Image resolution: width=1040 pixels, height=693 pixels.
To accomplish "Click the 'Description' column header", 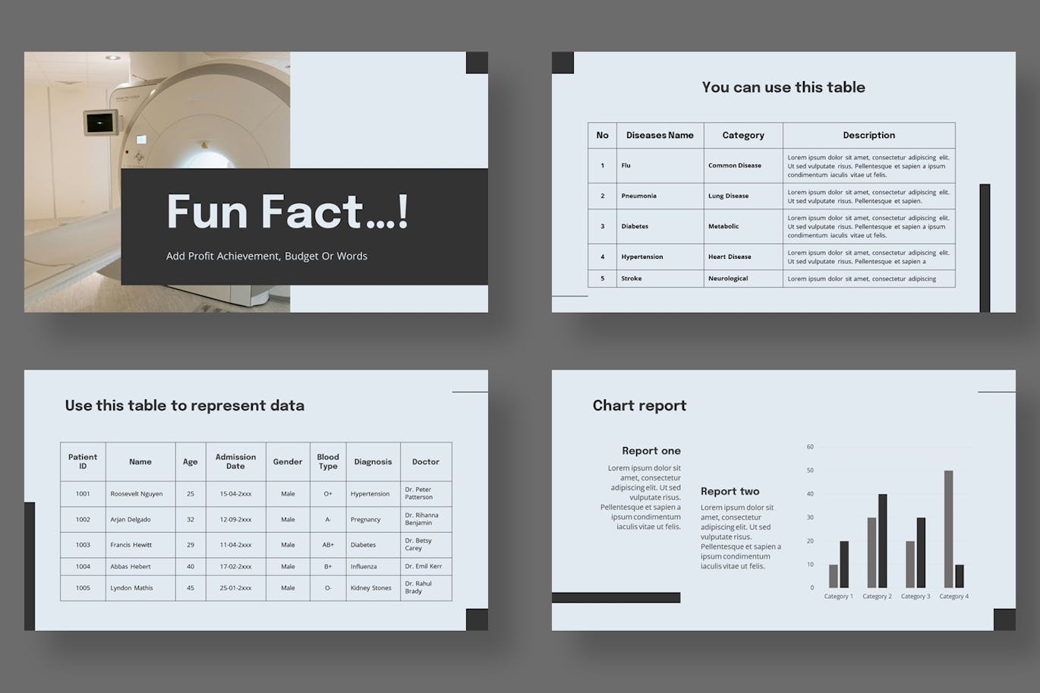I will [868, 135].
